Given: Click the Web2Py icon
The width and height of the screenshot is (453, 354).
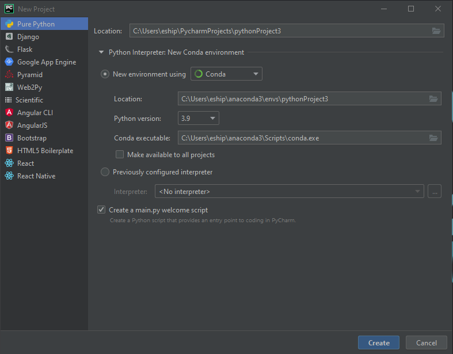Looking at the screenshot, I should 9,87.
